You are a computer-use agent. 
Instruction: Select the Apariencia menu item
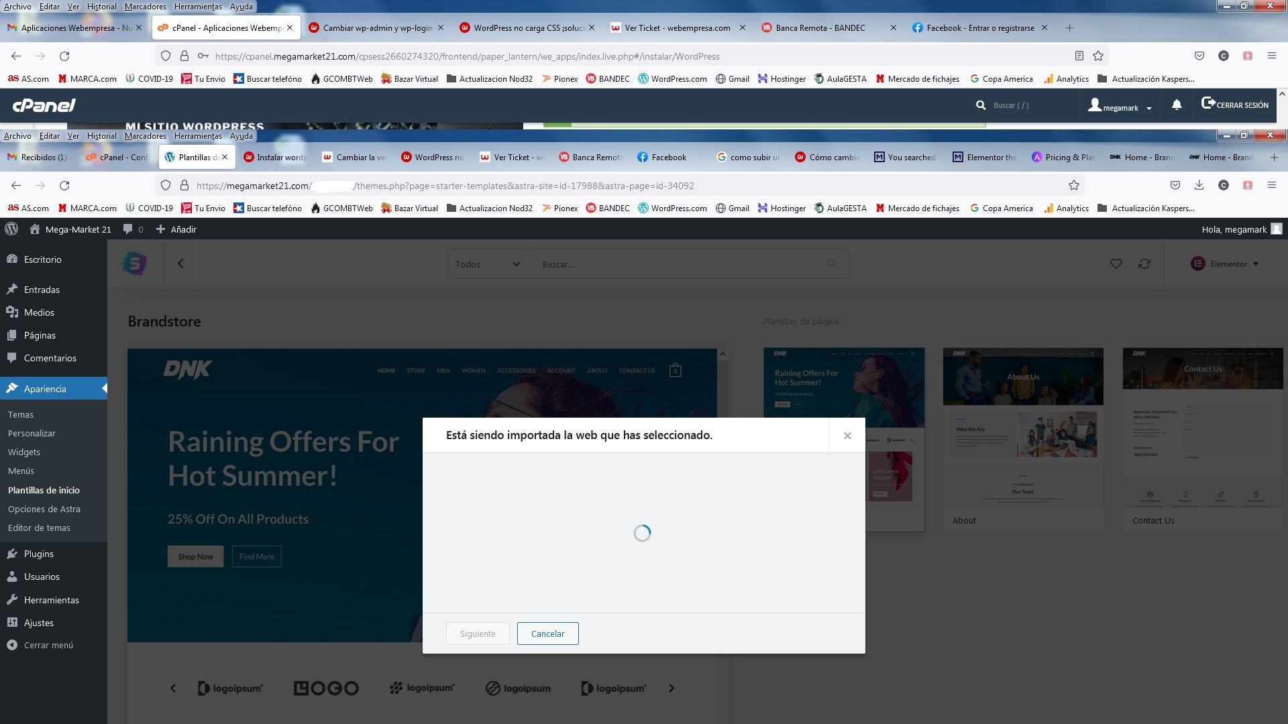point(54,389)
